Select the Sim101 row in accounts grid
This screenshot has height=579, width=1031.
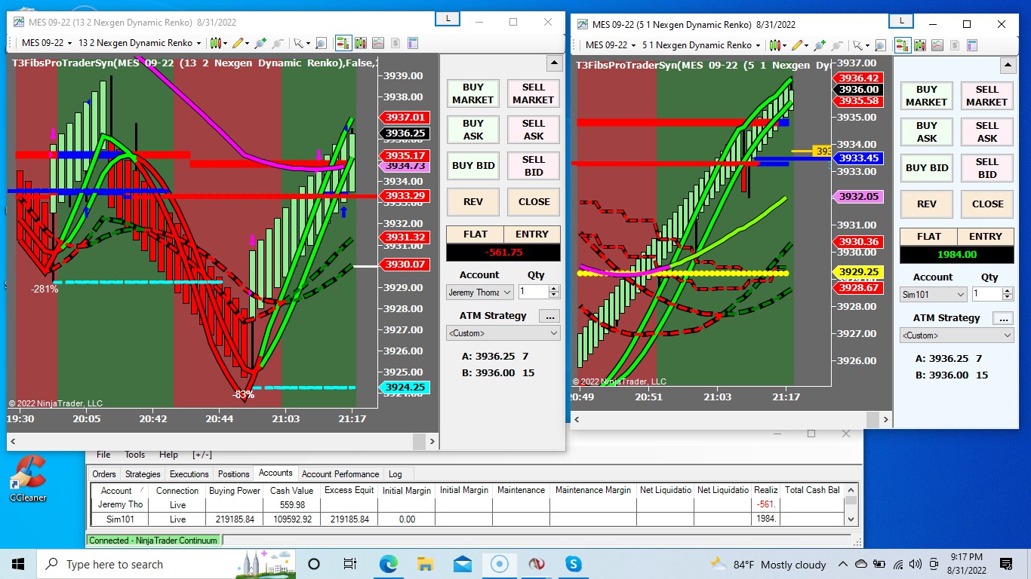[x=468, y=519]
